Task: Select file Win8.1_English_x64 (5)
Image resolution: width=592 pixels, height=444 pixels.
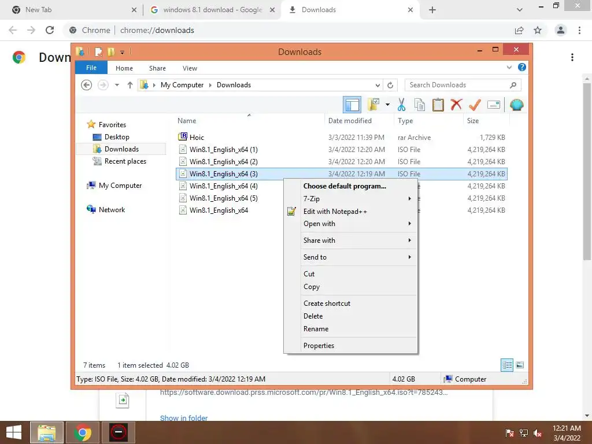Action: pyautogui.click(x=224, y=198)
